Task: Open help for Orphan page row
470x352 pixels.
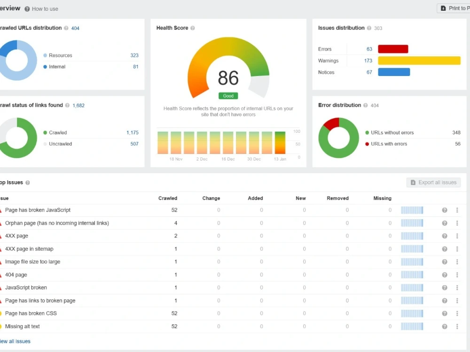Action: pyautogui.click(x=445, y=223)
